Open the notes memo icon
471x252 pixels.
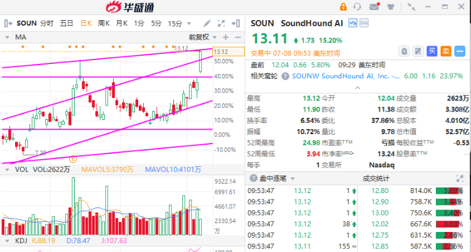418,51
